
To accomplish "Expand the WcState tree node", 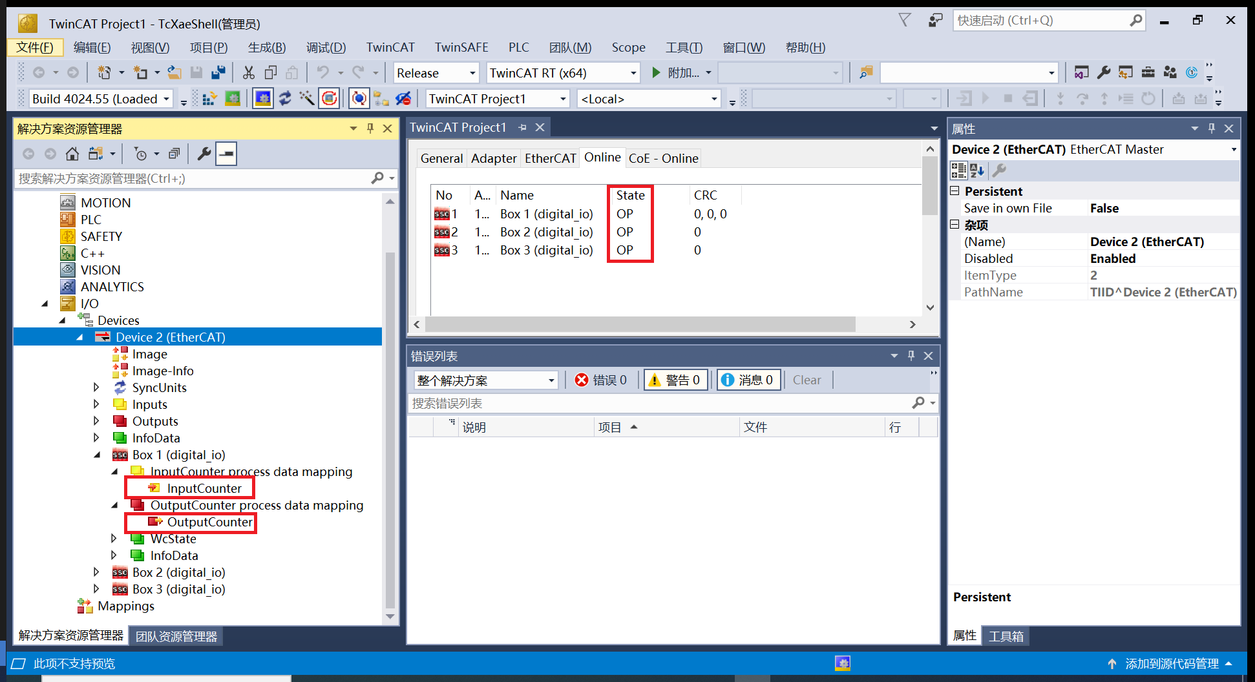I will click(x=114, y=539).
